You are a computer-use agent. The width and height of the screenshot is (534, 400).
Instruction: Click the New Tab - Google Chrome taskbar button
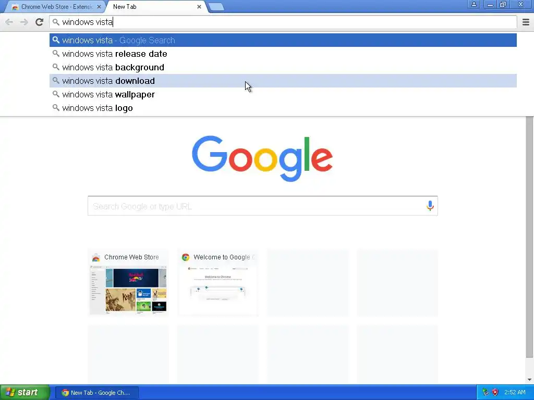(97, 393)
